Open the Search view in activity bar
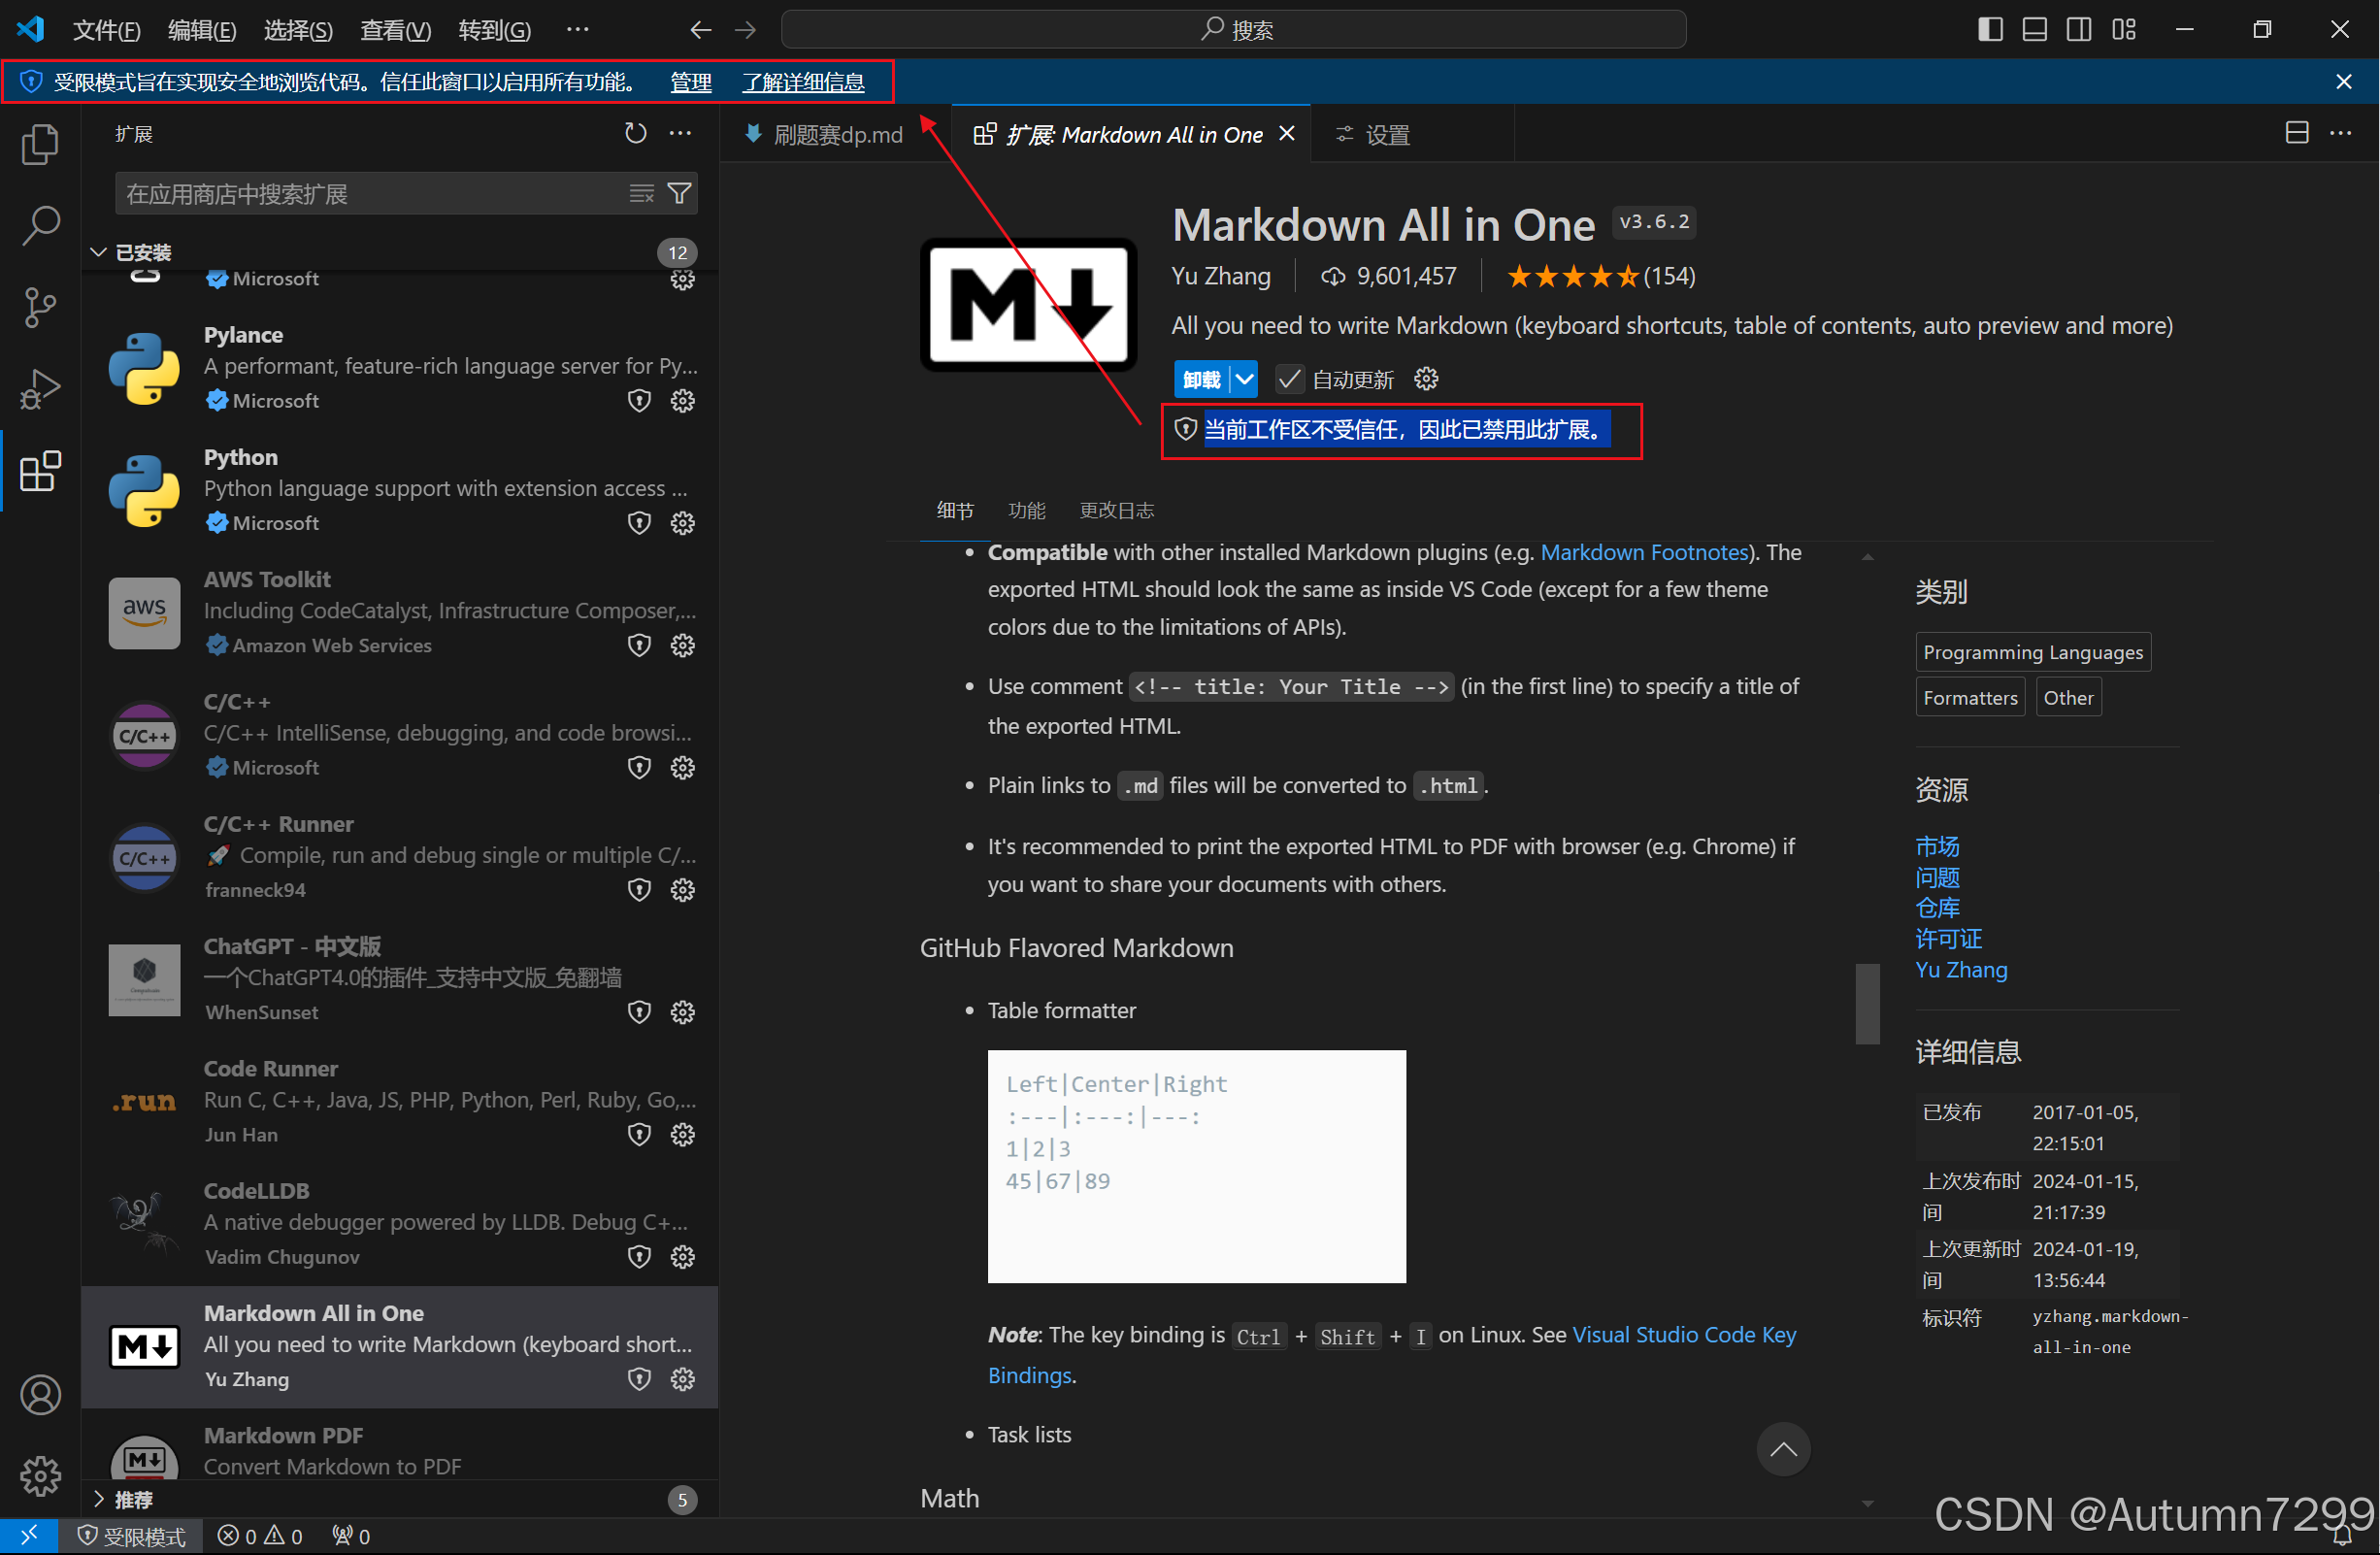 40,226
